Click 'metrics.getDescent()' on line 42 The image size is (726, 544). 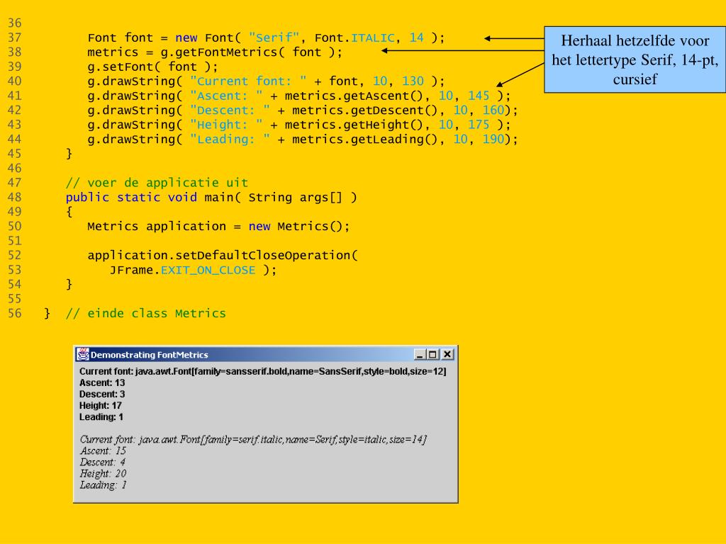(365, 110)
